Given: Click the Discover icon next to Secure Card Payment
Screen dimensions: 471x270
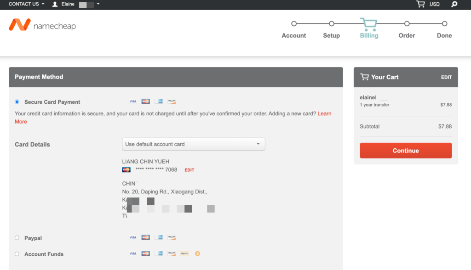Looking at the screenshot, I should 172,101.
